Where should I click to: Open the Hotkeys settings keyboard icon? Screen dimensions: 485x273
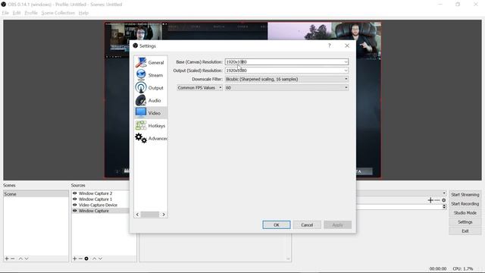tap(141, 125)
